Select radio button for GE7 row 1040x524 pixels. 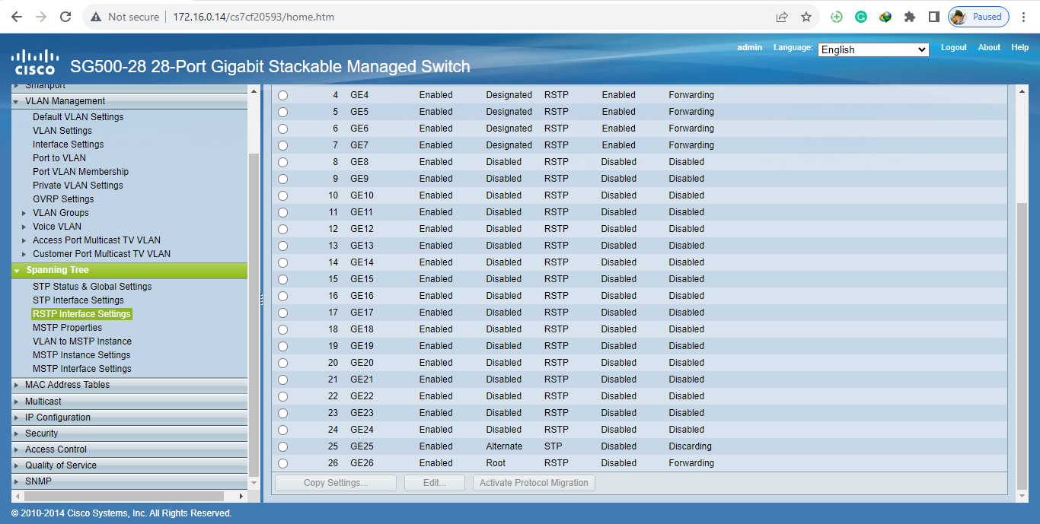tap(283, 146)
